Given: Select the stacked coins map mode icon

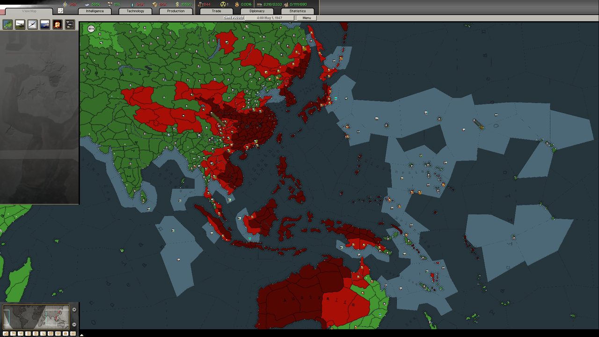Looking at the screenshot, I should (36, 333).
